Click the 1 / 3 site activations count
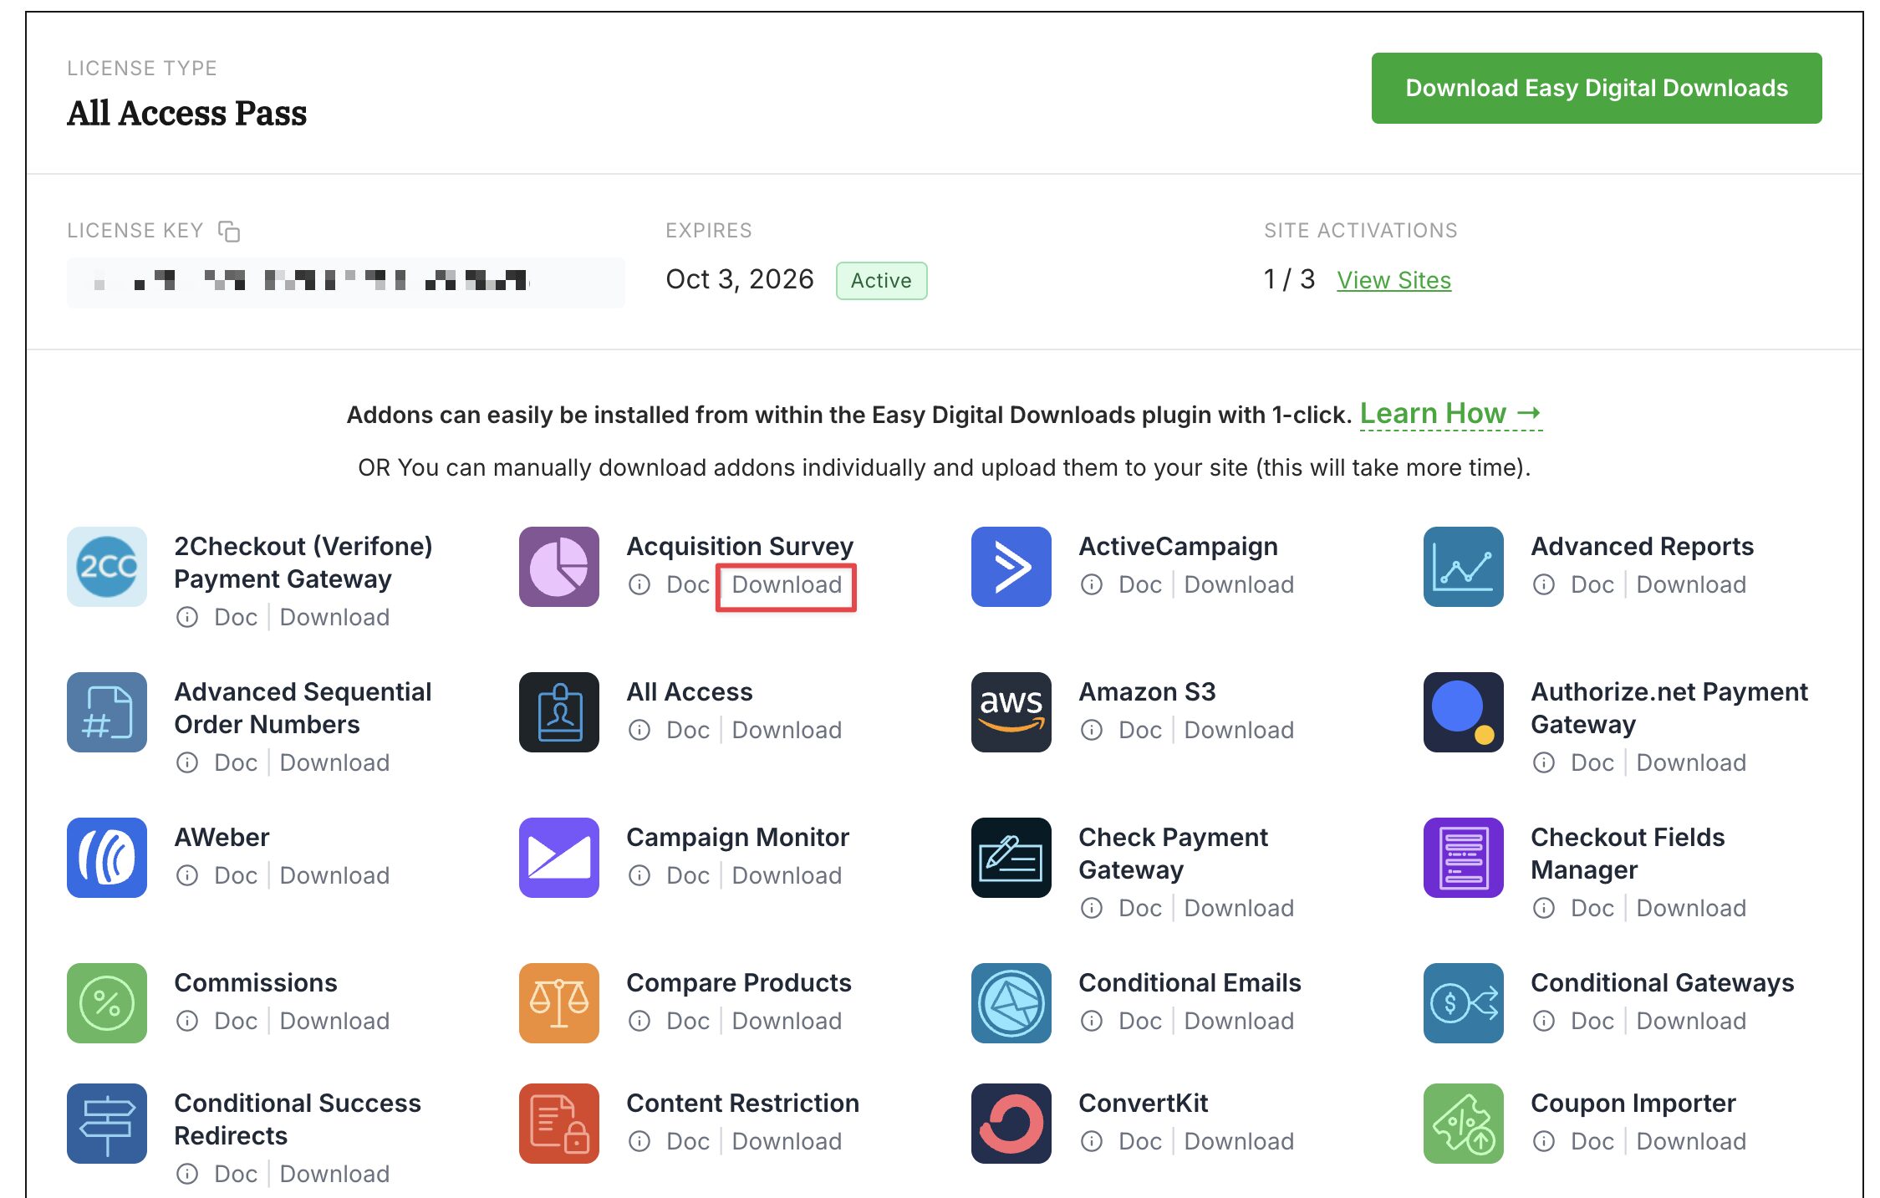Viewport: 1880px width, 1198px height. point(1289,279)
